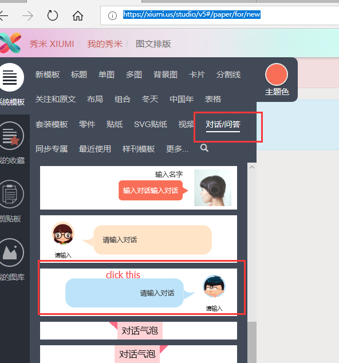
Task: Click the browser back arrow
Action: pyautogui.click(x=3, y=15)
